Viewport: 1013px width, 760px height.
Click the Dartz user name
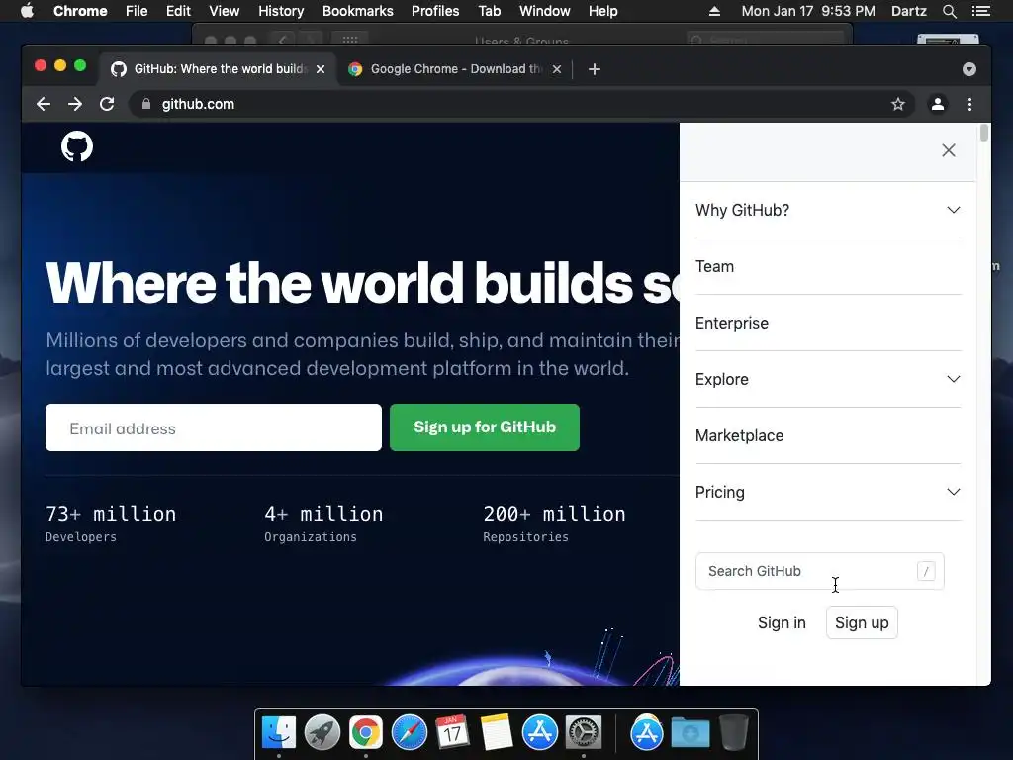click(909, 11)
